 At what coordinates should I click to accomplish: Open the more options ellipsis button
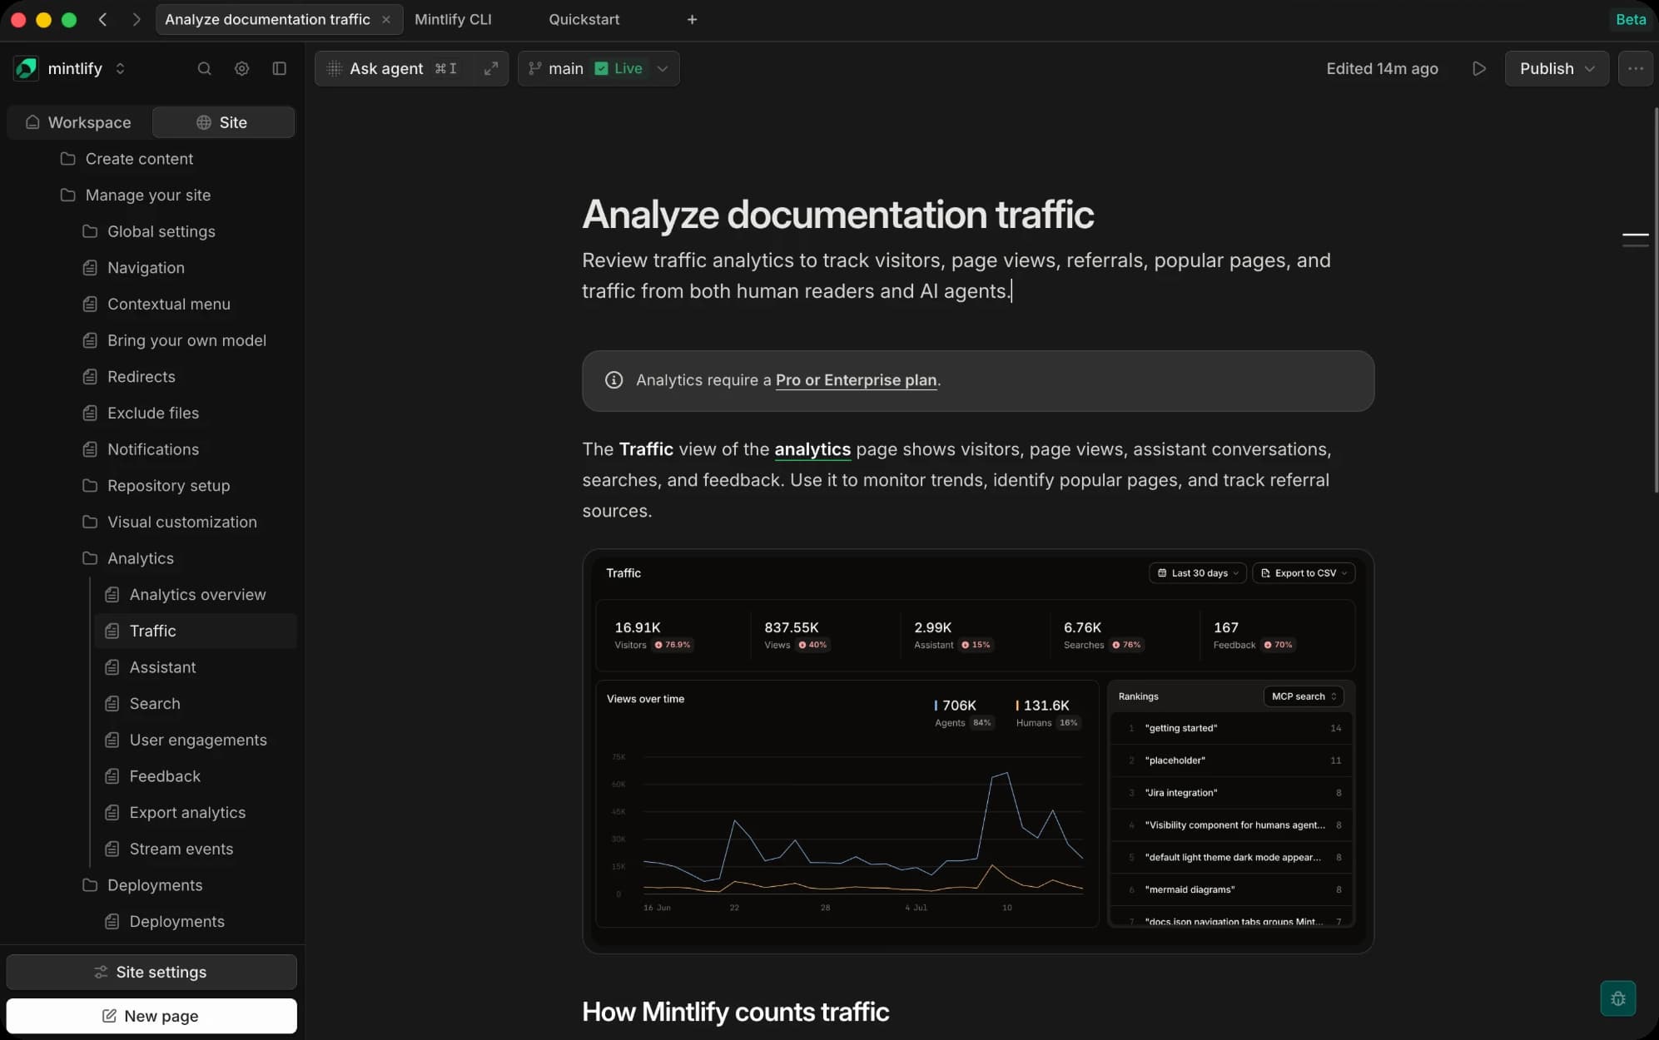pos(1635,69)
